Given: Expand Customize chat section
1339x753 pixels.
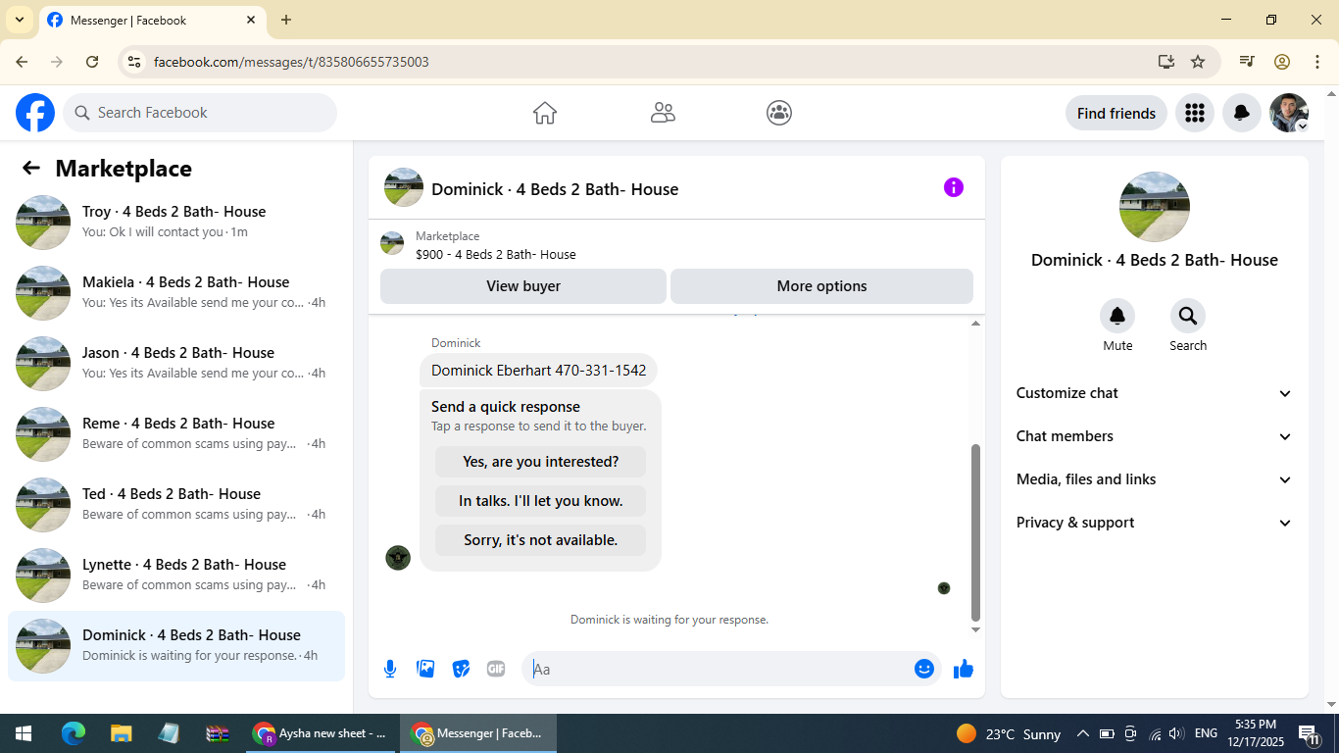Looking at the screenshot, I should [x=1155, y=393].
